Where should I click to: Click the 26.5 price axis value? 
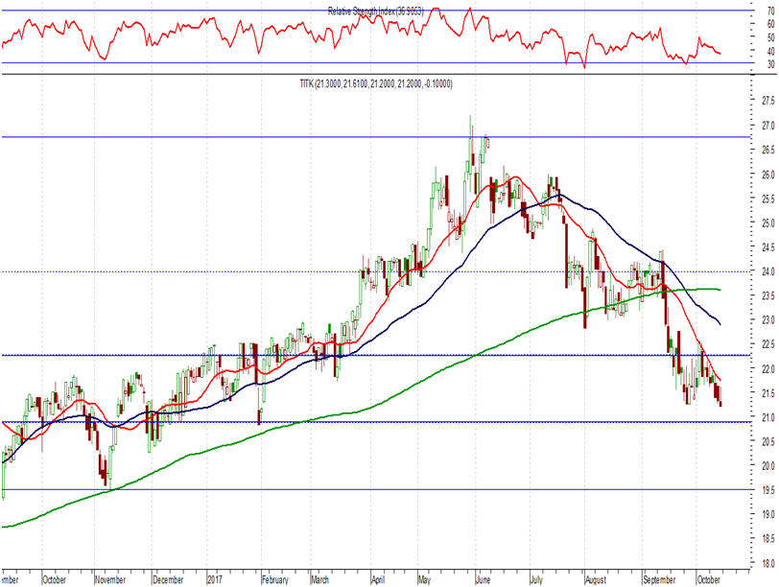coord(768,150)
